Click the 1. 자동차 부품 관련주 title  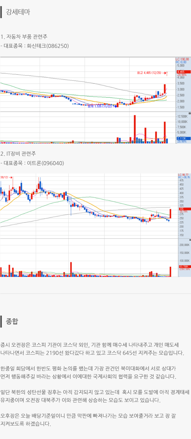point(24,37)
